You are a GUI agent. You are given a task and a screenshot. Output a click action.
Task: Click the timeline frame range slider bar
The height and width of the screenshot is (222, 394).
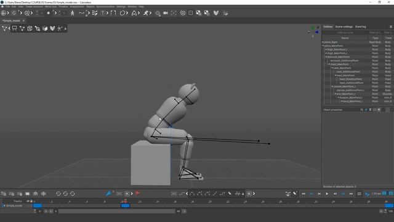coord(116,211)
